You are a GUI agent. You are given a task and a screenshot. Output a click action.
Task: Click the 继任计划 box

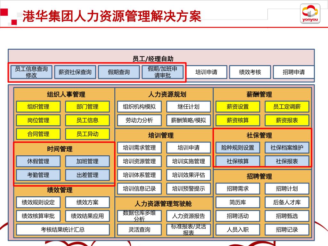point(188,107)
